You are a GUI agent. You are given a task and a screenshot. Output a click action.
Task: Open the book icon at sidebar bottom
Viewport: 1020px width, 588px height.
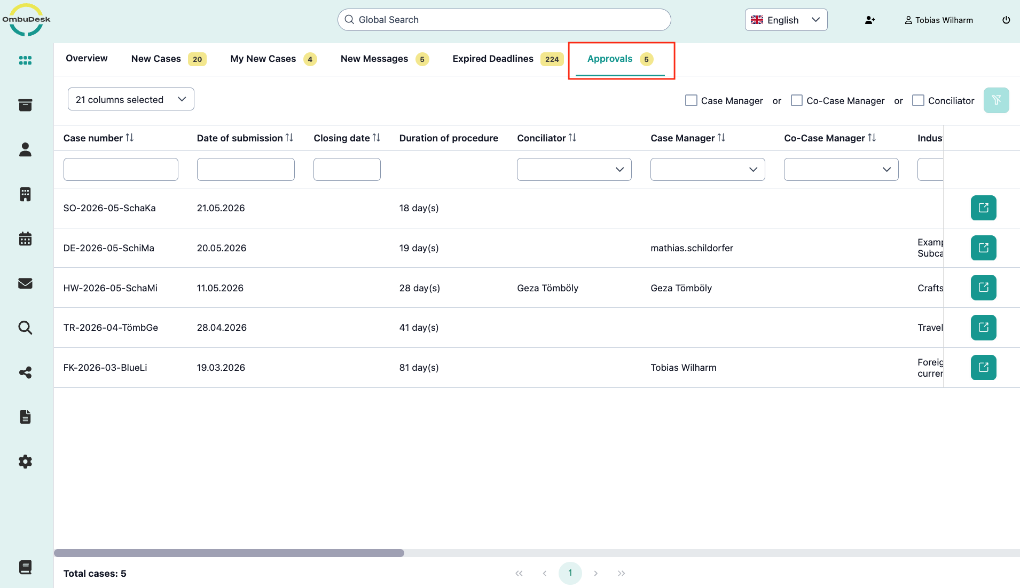(x=25, y=567)
